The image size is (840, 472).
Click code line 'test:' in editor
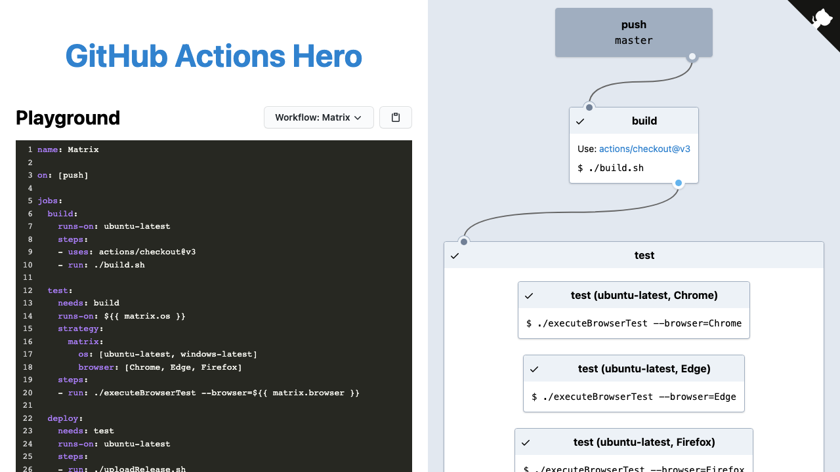60,290
